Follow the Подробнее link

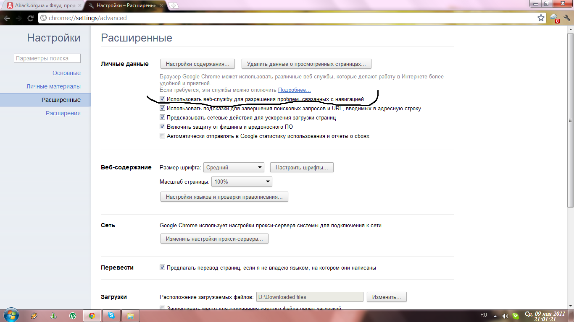[295, 90]
